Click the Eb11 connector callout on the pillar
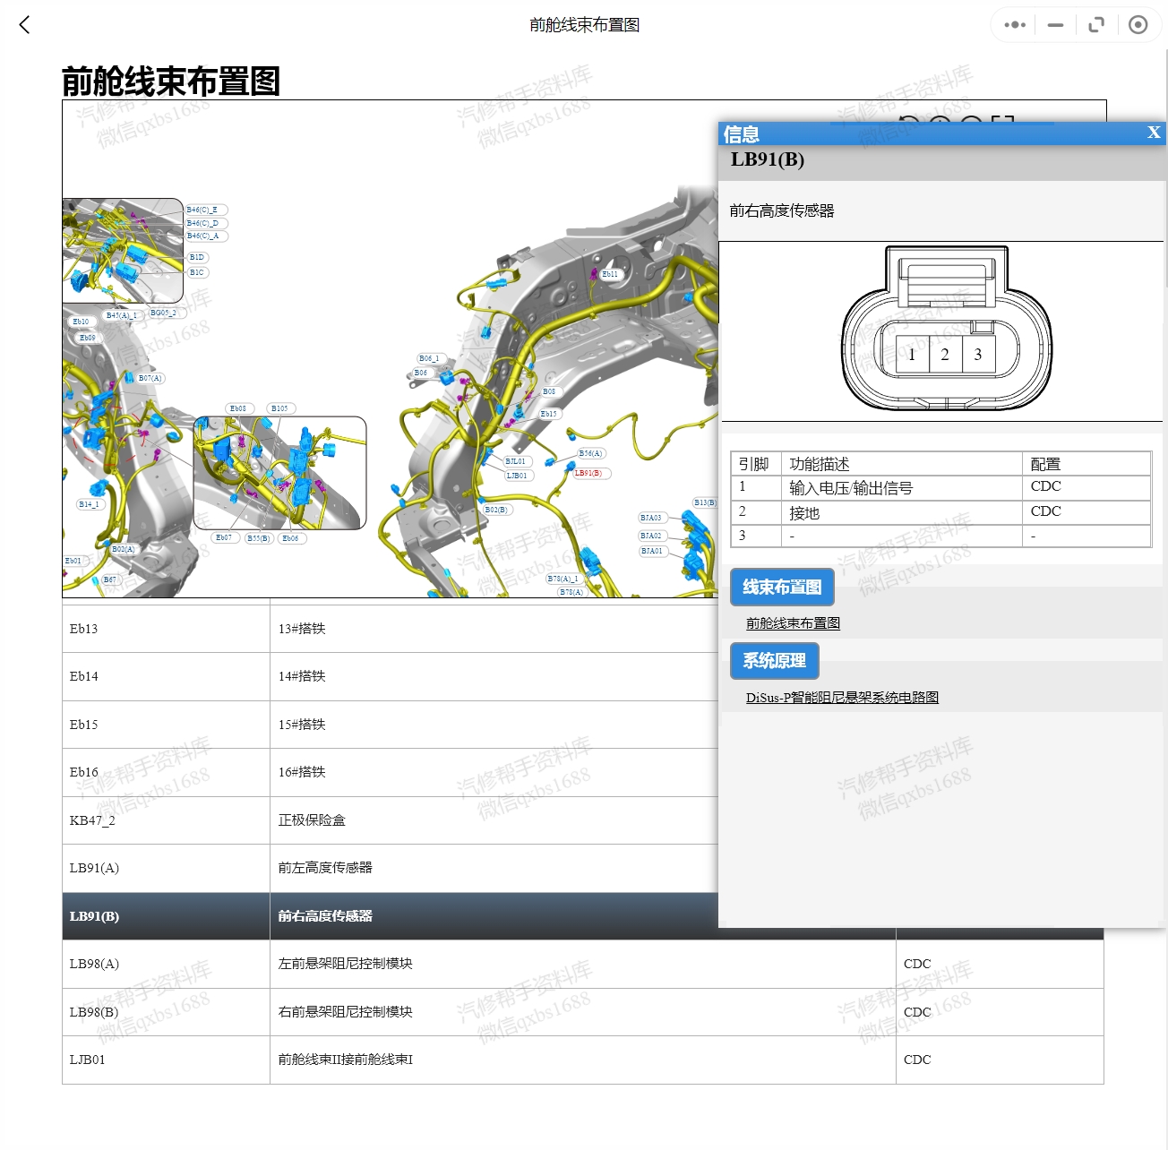 (610, 275)
